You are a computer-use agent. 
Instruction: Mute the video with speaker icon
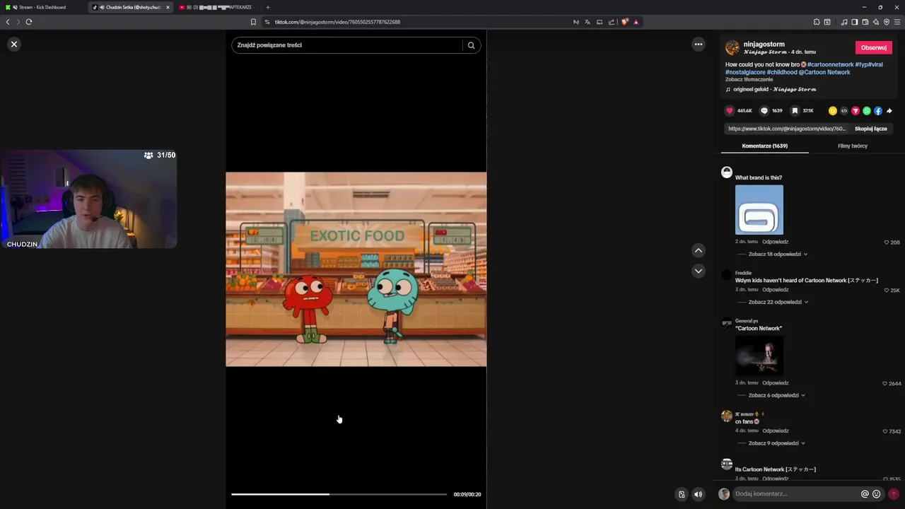pos(698,495)
